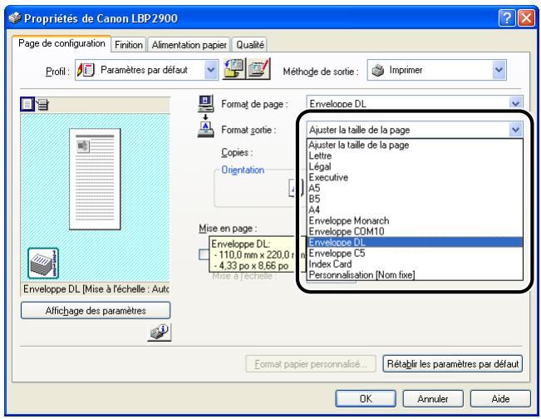Select Enveloppe COM10 in list
Image resolution: width=541 pixels, height=419 pixels.
pos(415,231)
